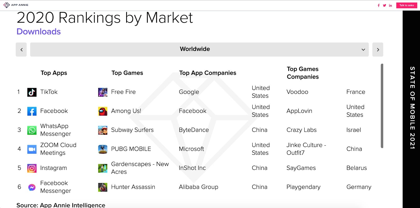Open the Twitter share icon
This screenshot has height=208, width=420.
pos(385,5)
